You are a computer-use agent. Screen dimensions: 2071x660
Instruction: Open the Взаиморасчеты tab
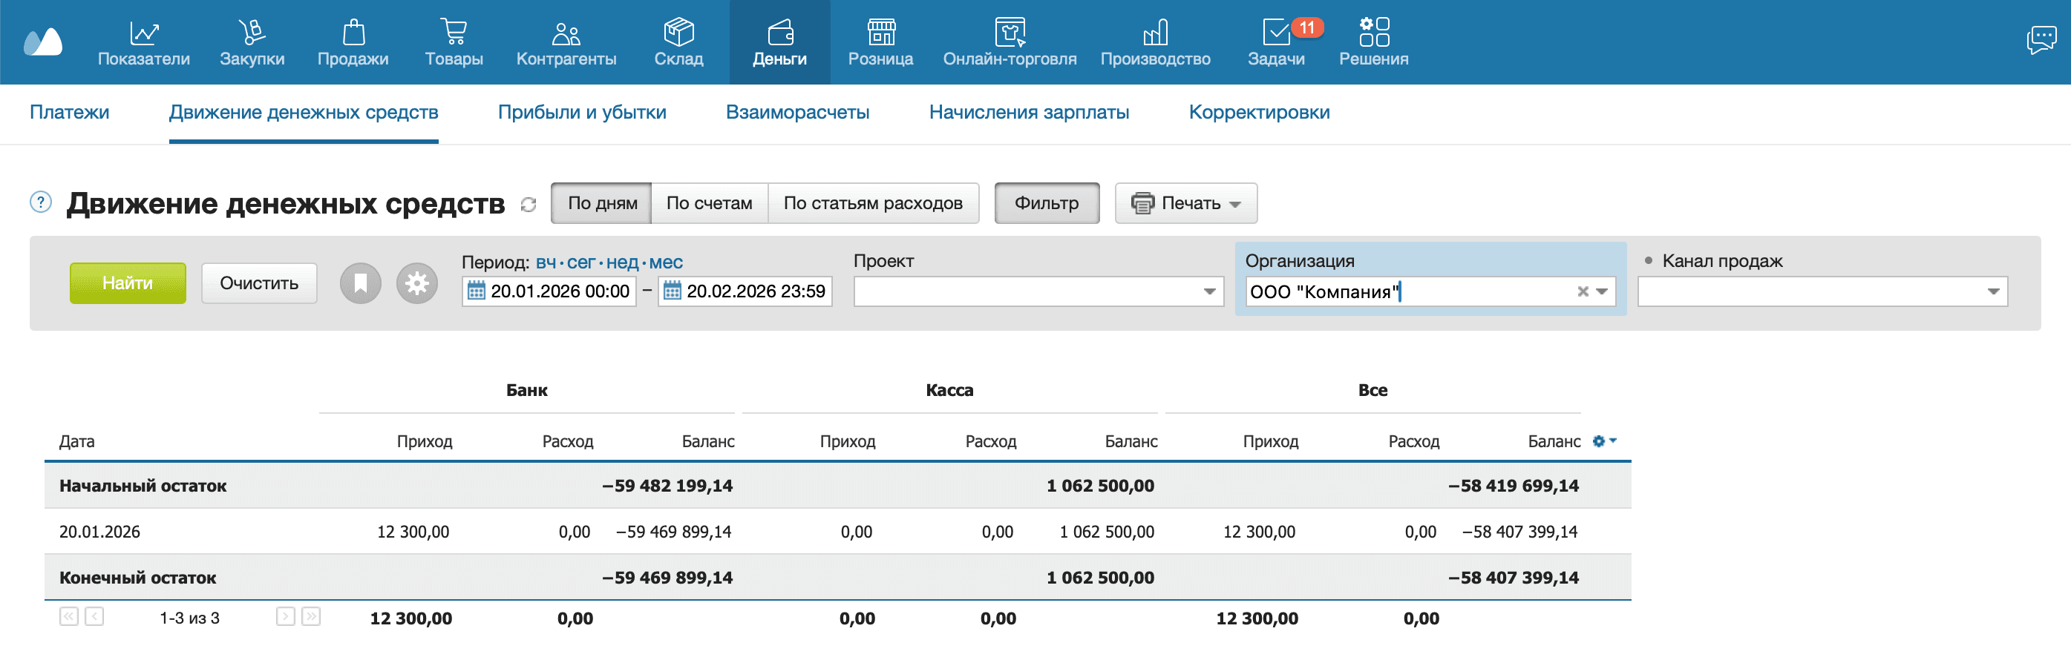[x=796, y=113]
